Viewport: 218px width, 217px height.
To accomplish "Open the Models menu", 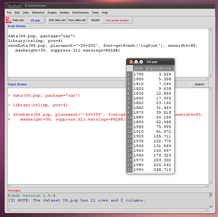I will click(x=64, y=13).
